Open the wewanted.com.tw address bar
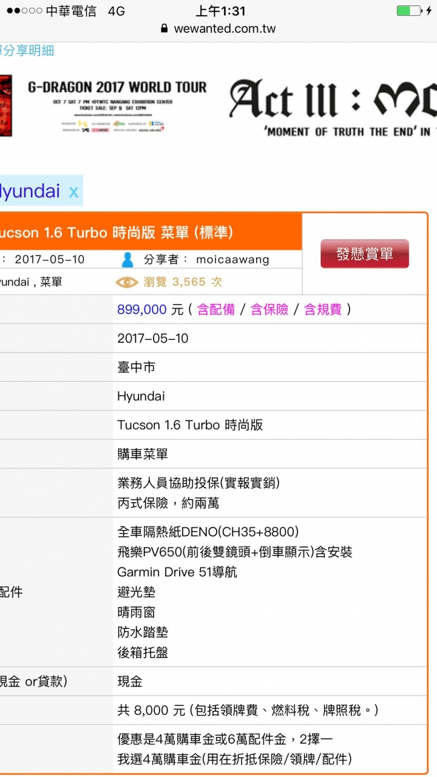This screenshot has width=437, height=777. 218,29
